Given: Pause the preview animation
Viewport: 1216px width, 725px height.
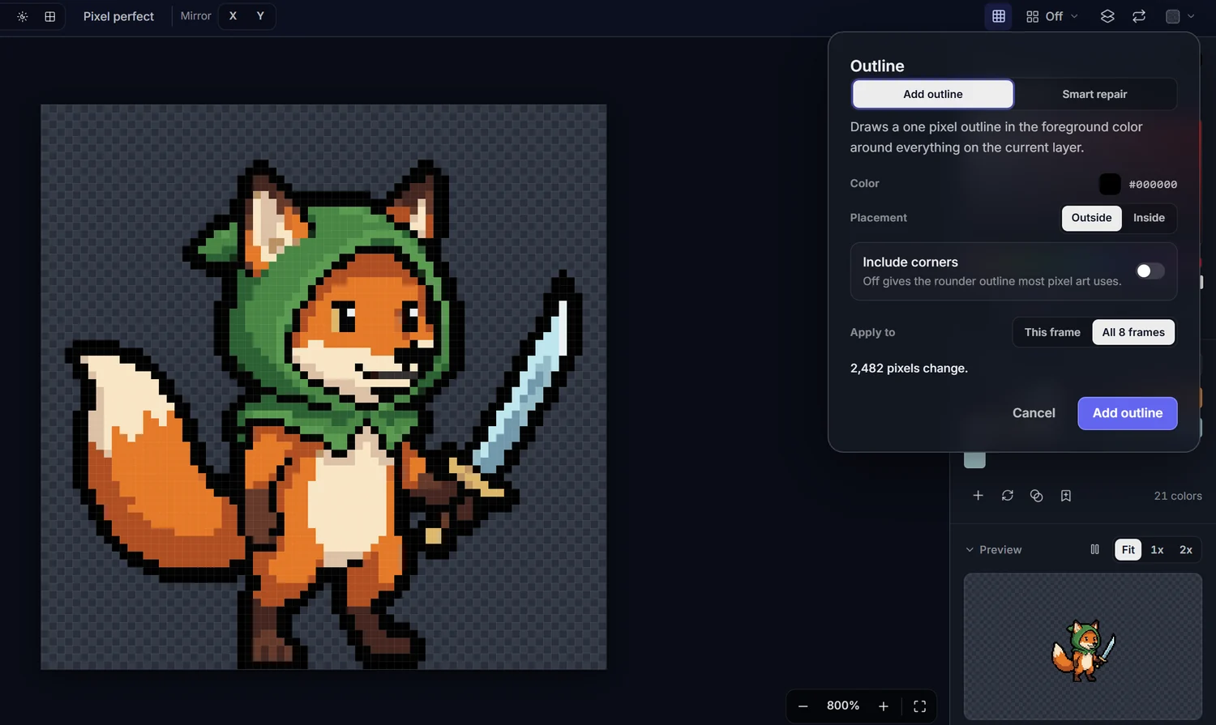Looking at the screenshot, I should 1095,549.
